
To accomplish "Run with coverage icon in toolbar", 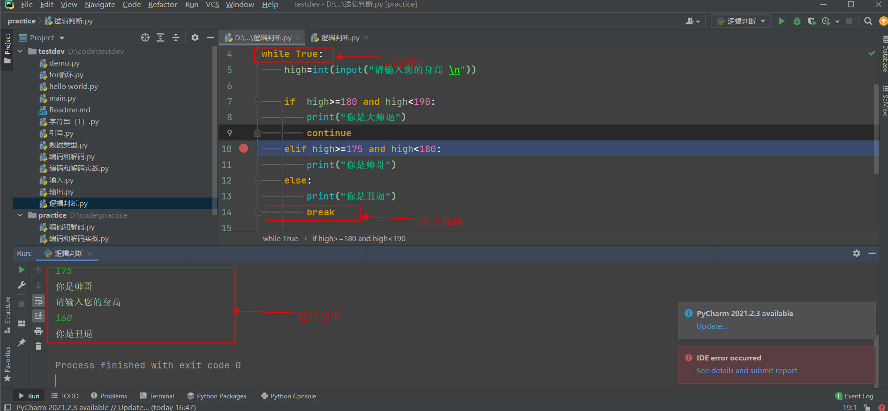I will point(812,21).
